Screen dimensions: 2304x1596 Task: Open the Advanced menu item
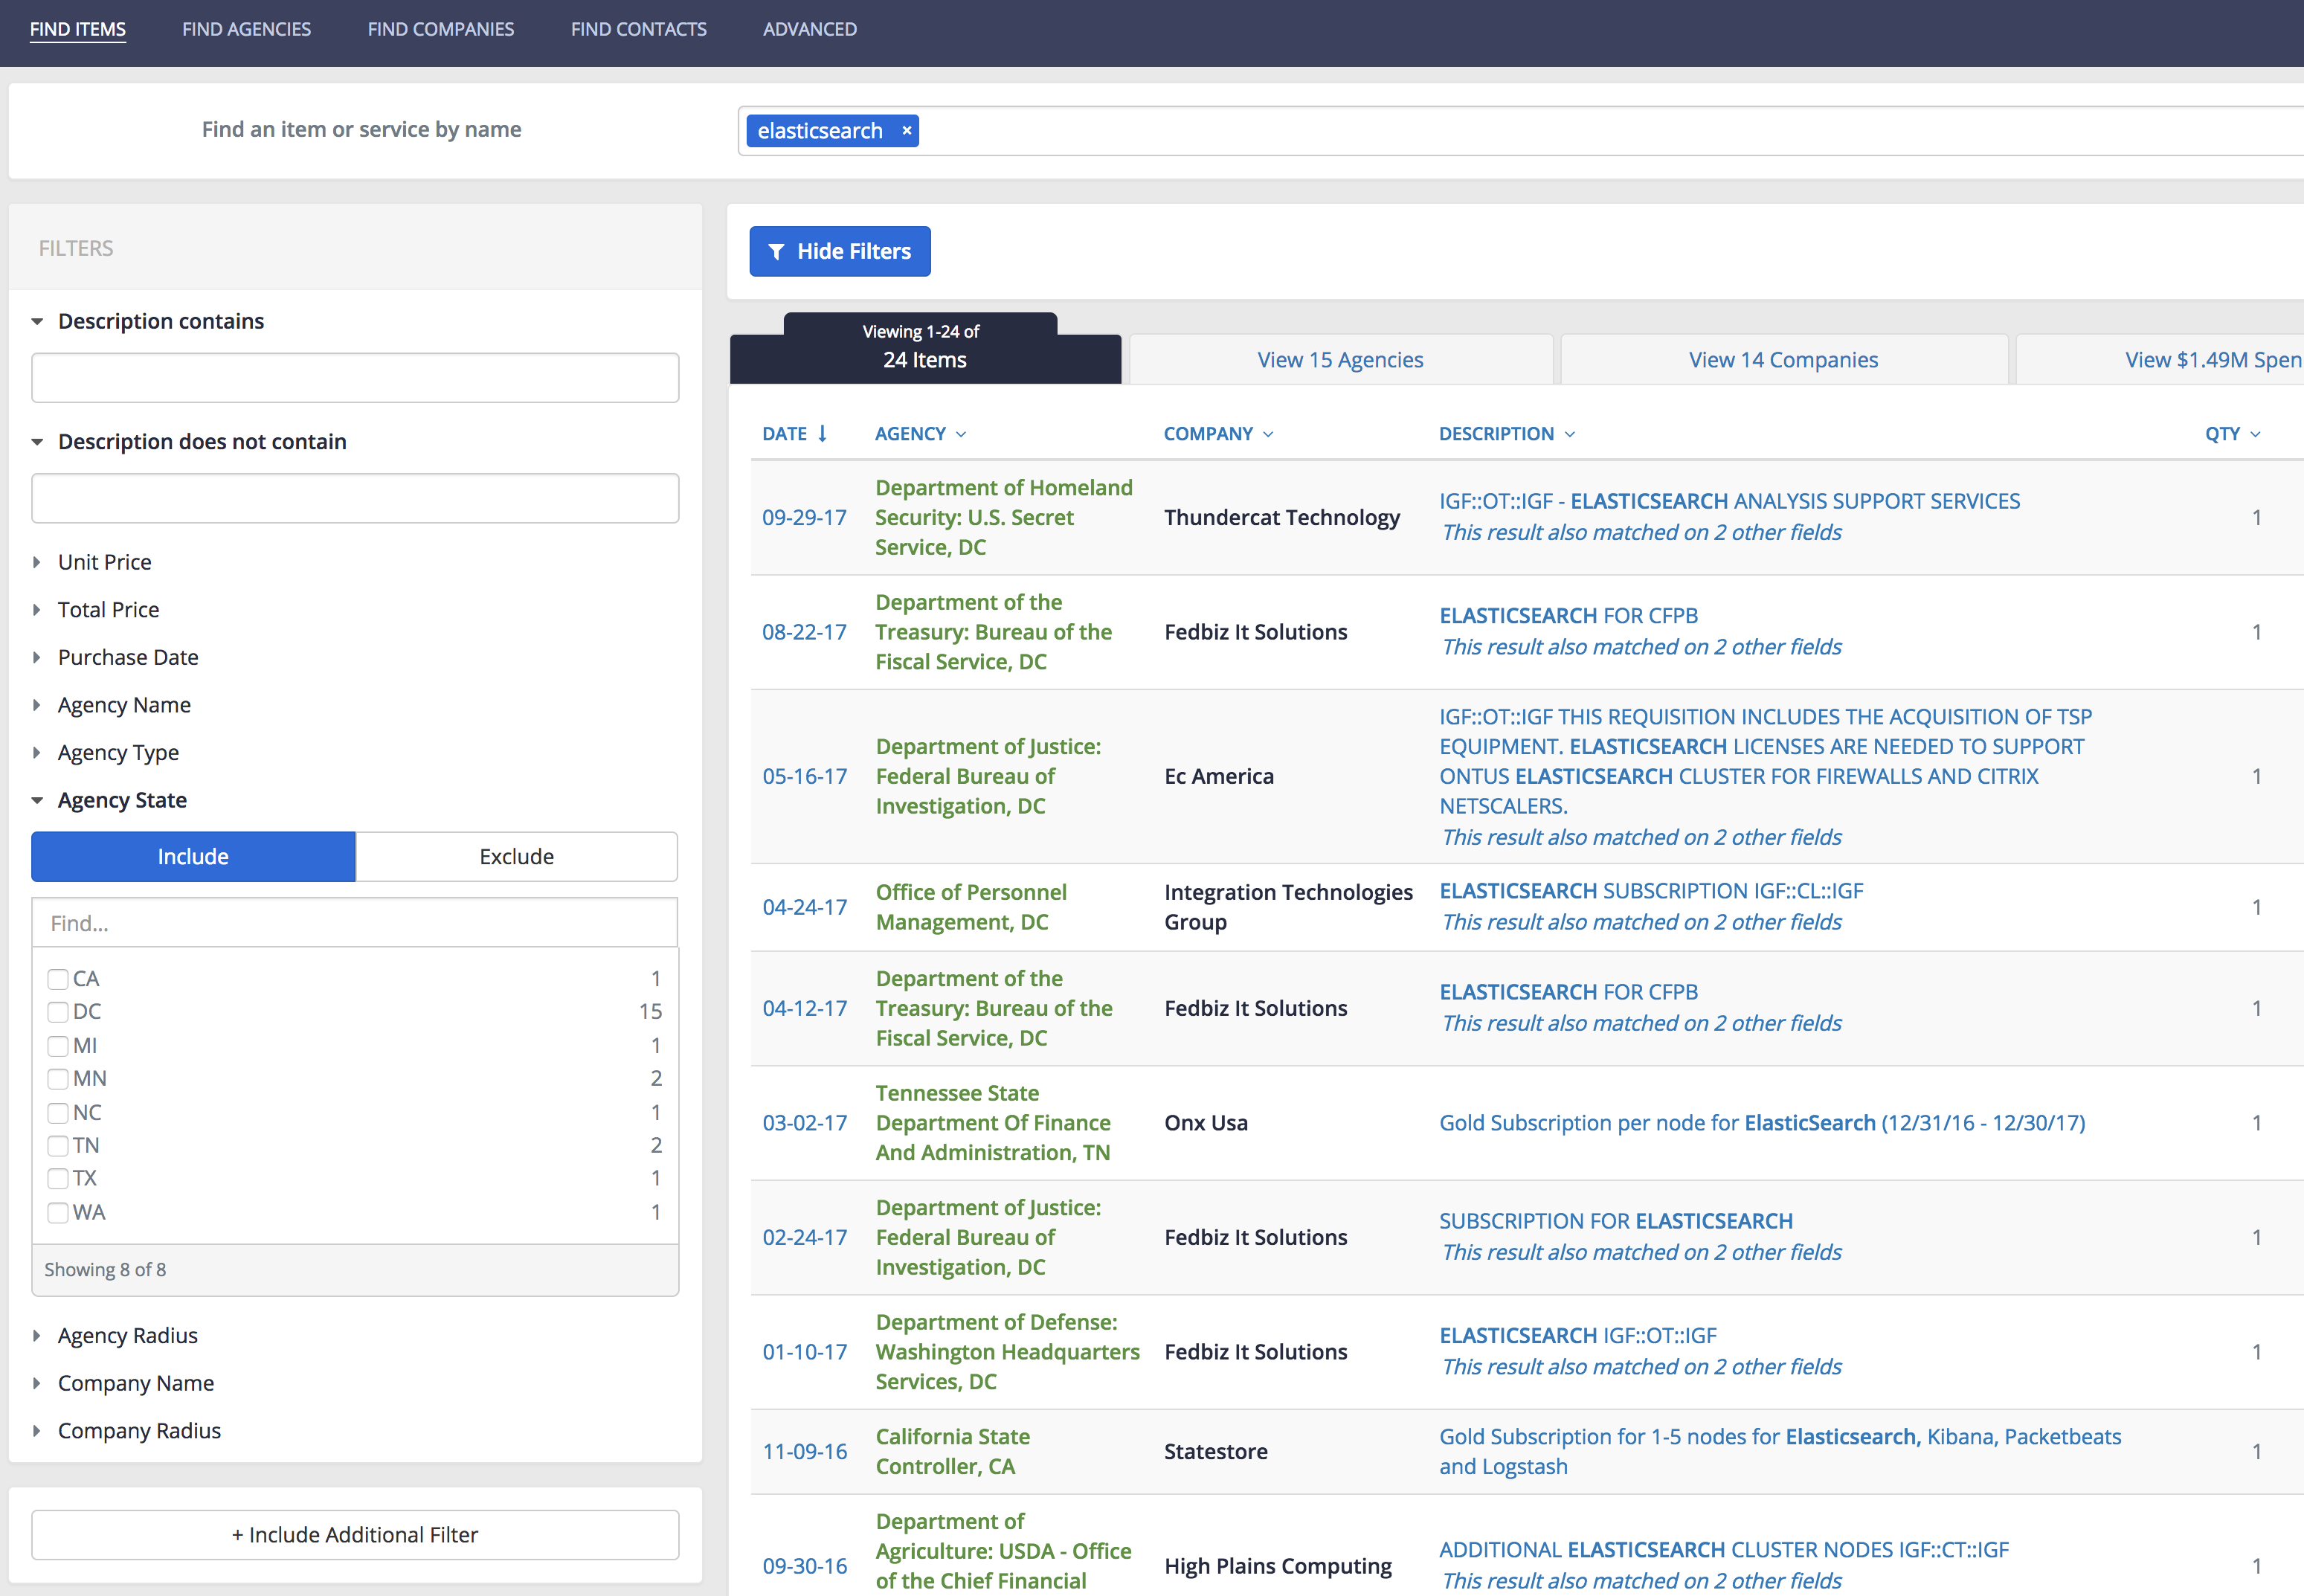pyautogui.click(x=809, y=29)
